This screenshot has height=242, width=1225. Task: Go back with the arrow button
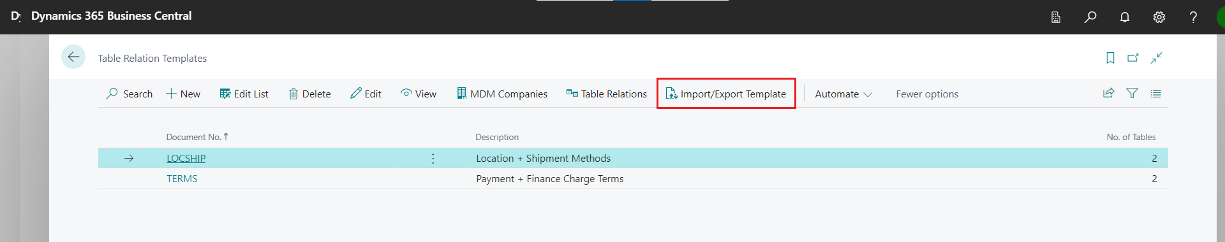73,57
